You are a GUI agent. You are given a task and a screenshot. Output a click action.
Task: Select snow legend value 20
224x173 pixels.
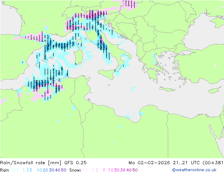click(117, 170)
